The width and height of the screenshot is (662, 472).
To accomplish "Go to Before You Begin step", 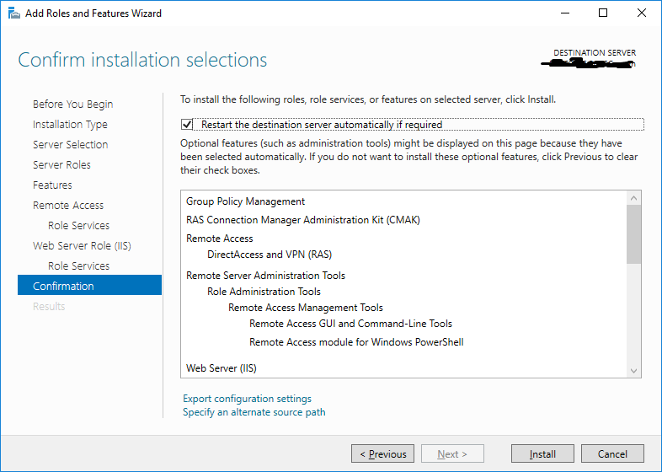I will (72, 105).
